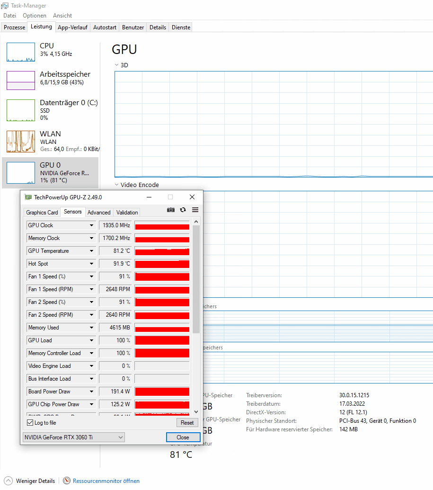
Task: Click the Close button in GPU-Z
Action: tap(183, 437)
